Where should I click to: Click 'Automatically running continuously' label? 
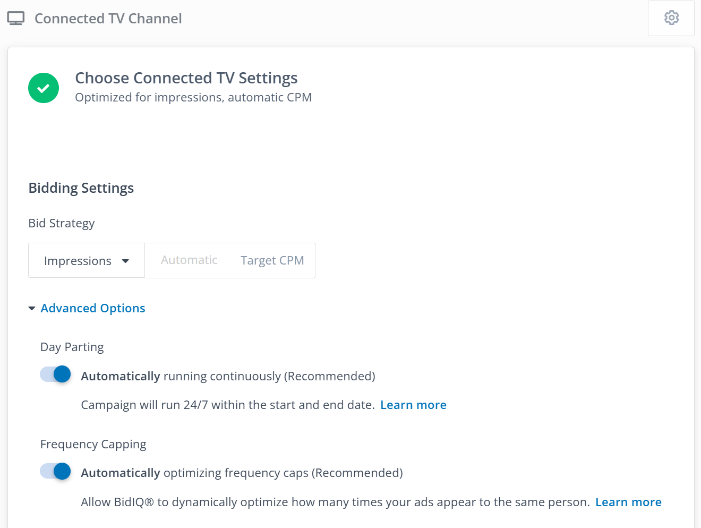pos(228,377)
